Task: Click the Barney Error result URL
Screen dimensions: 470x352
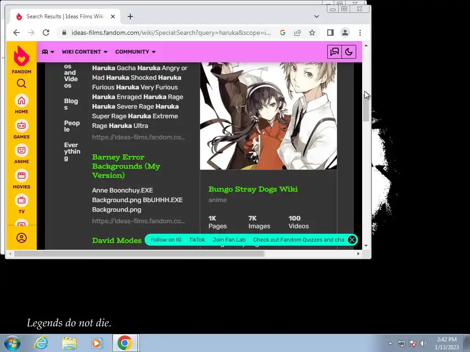Action: pyautogui.click(x=139, y=221)
